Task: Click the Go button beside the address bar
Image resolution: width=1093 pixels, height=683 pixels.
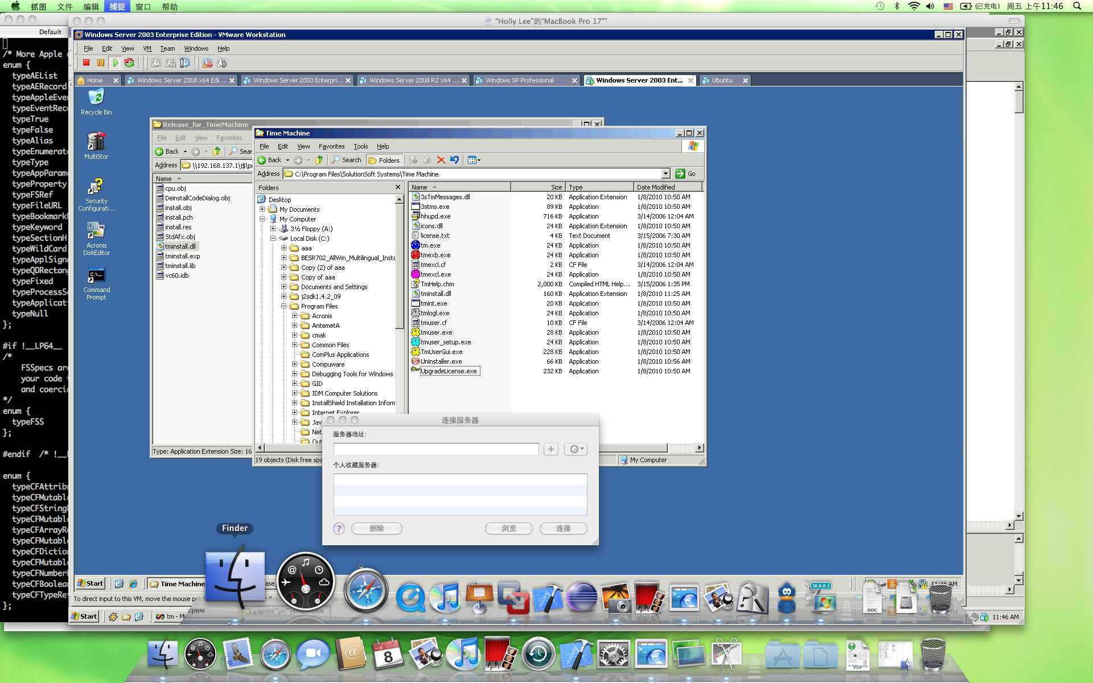Action: (686, 174)
